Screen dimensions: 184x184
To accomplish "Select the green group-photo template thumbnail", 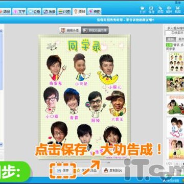I will coord(175,84).
